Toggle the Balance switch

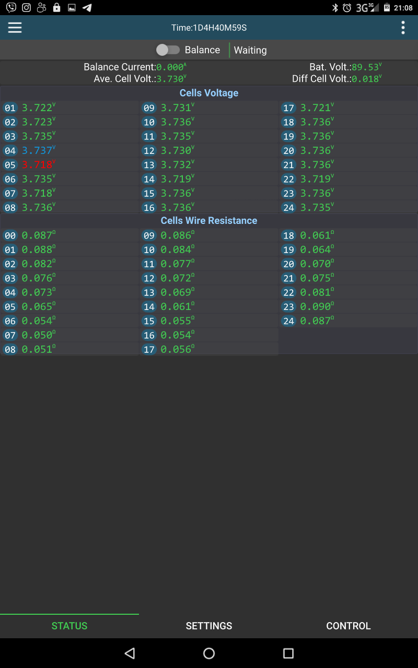click(168, 50)
